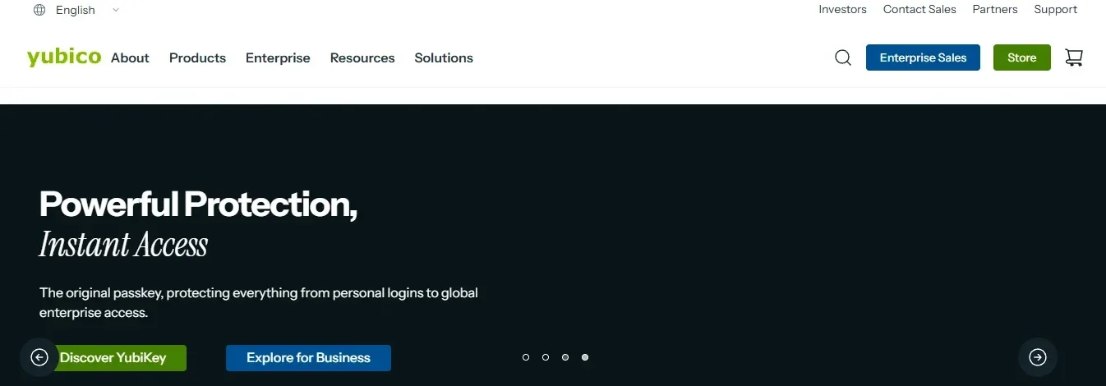1106x386 pixels.
Task: Select the second carousel dot
Action: pyautogui.click(x=546, y=357)
